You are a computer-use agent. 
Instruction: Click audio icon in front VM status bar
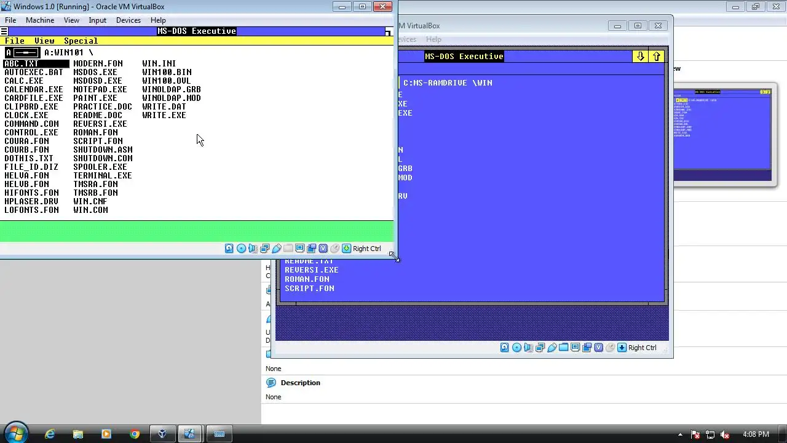click(x=253, y=249)
